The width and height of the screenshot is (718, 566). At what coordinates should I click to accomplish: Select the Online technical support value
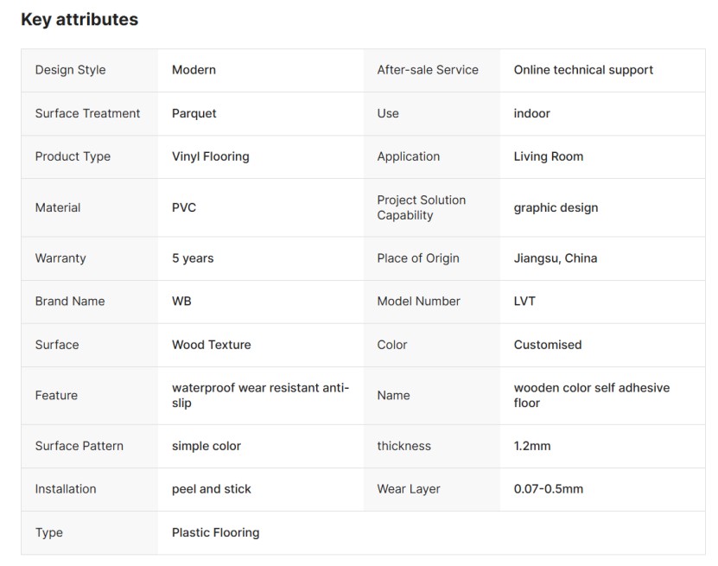pos(583,70)
